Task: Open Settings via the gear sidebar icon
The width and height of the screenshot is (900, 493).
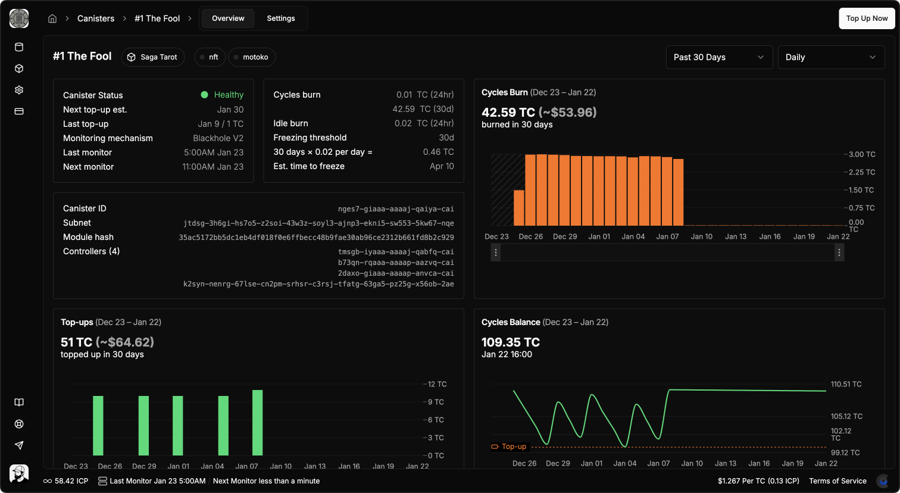Action: pos(18,90)
